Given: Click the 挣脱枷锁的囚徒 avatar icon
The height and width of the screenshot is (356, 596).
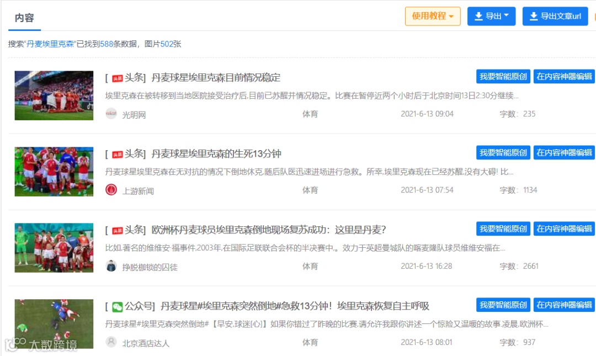Looking at the screenshot, I should pyautogui.click(x=111, y=265).
